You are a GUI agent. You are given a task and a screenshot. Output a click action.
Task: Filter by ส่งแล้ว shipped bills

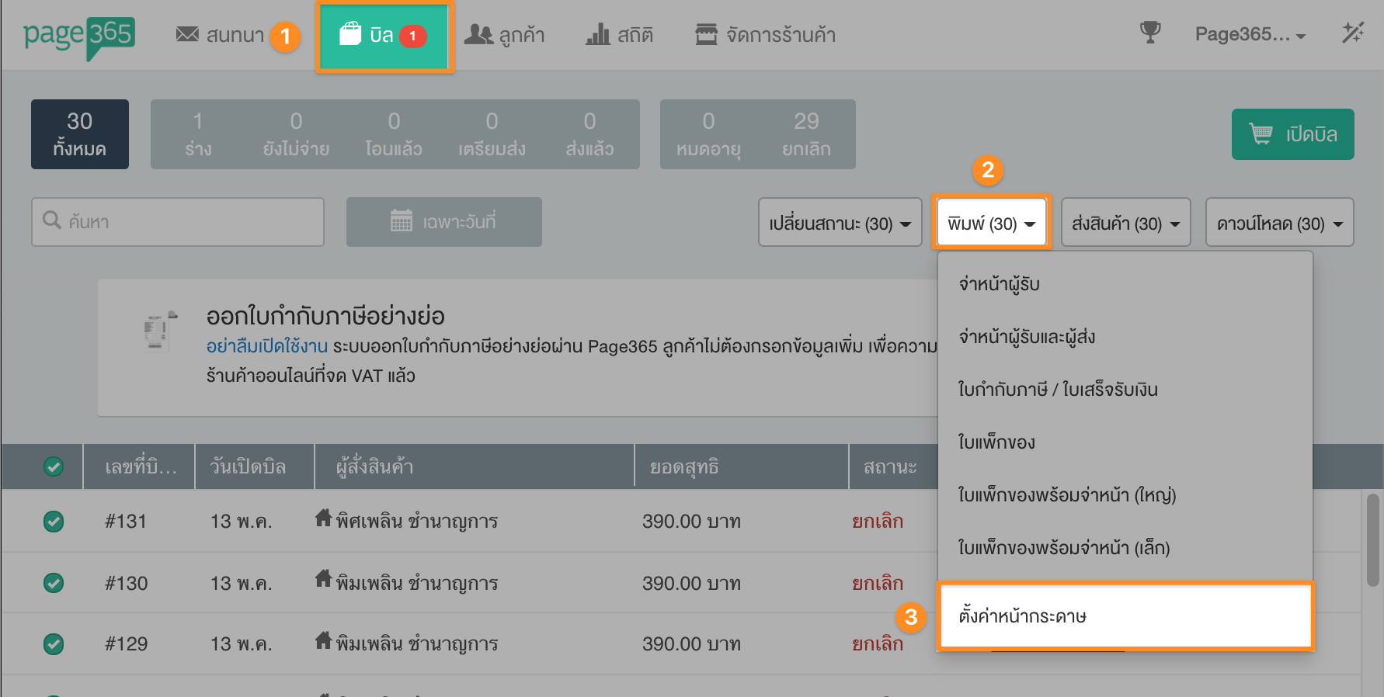click(589, 134)
